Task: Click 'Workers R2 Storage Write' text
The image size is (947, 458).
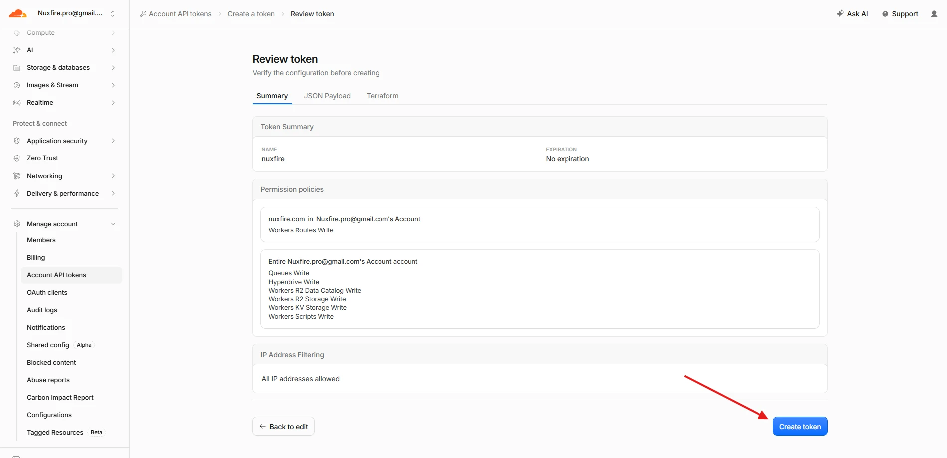Action: (x=307, y=299)
